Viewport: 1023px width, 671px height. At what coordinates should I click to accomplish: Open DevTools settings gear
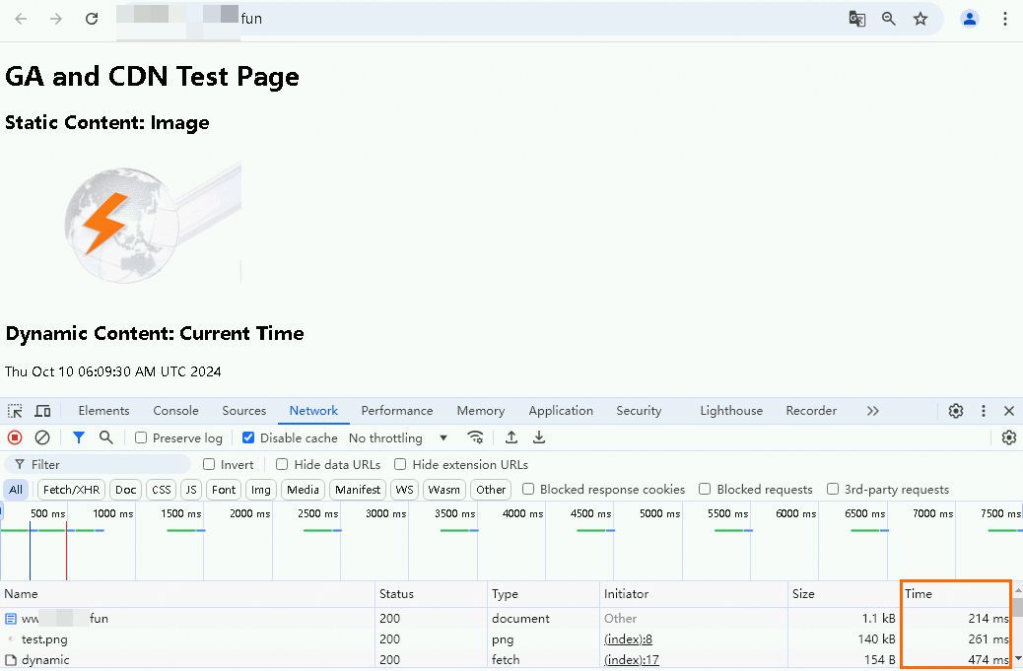tap(955, 410)
